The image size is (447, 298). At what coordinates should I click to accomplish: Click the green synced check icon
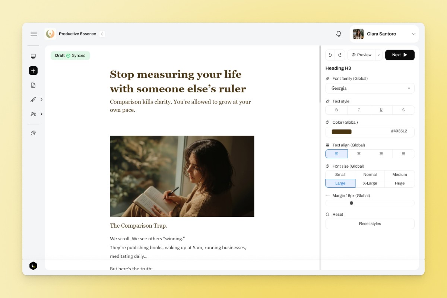[x=68, y=56]
